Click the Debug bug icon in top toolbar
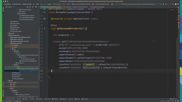182x102 pixels. point(161,4)
